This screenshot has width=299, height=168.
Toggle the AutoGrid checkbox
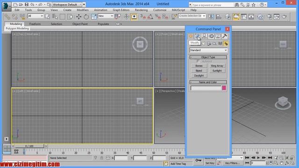click(198, 61)
